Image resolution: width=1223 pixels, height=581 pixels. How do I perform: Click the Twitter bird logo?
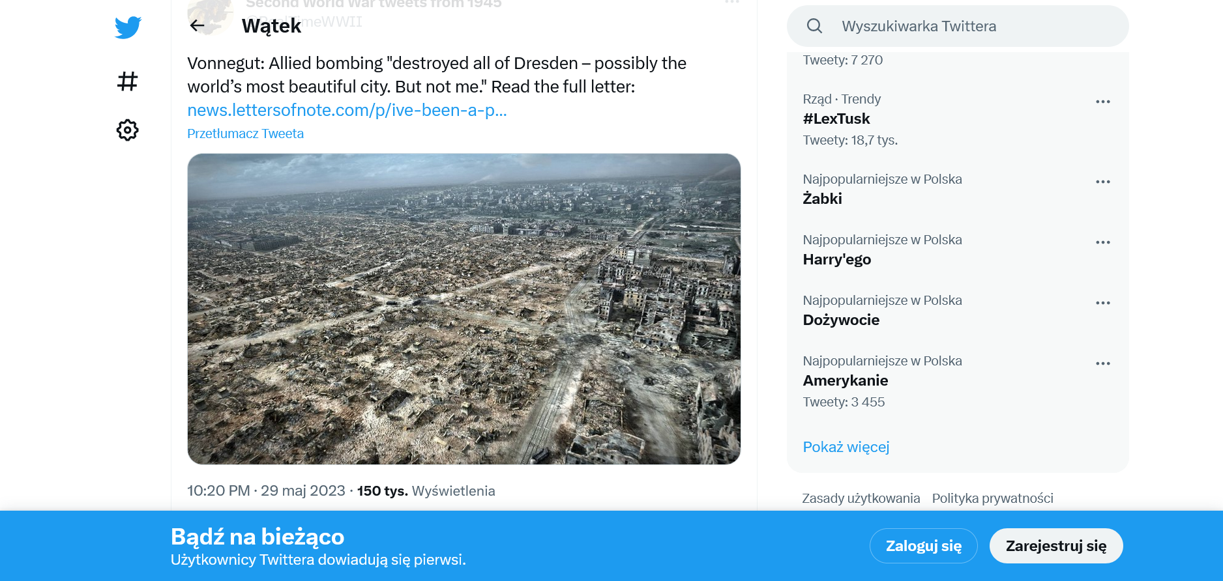pyautogui.click(x=128, y=27)
